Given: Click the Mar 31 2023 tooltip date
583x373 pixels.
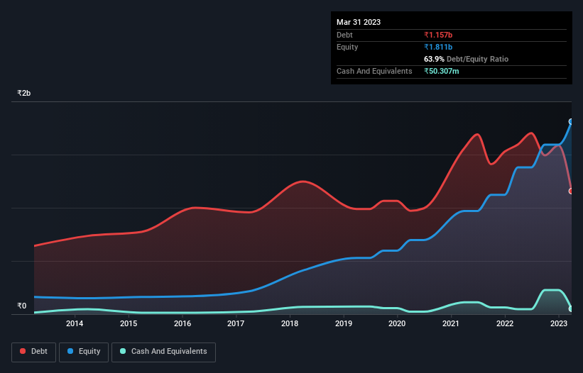Looking at the screenshot, I should [x=359, y=22].
